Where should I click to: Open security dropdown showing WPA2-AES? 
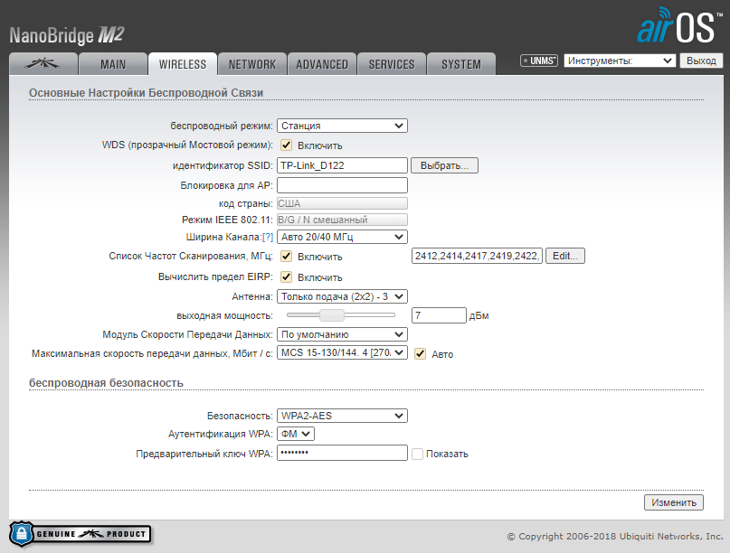(342, 416)
